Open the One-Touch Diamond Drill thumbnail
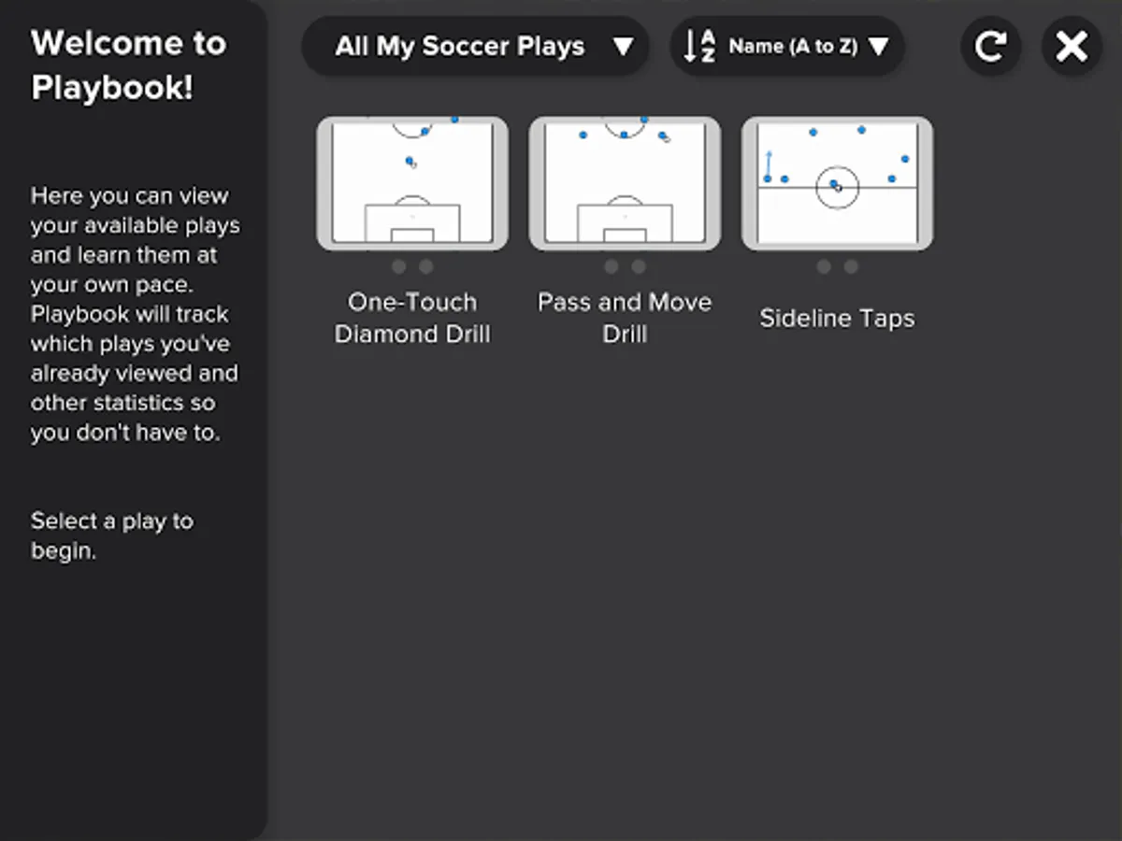 [x=412, y=183]
